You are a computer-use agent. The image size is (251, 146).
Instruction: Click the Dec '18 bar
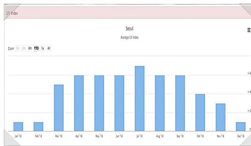click(x=241, y=127)
